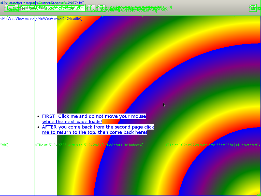Click the first small button right of the address field

click(91, 8)
